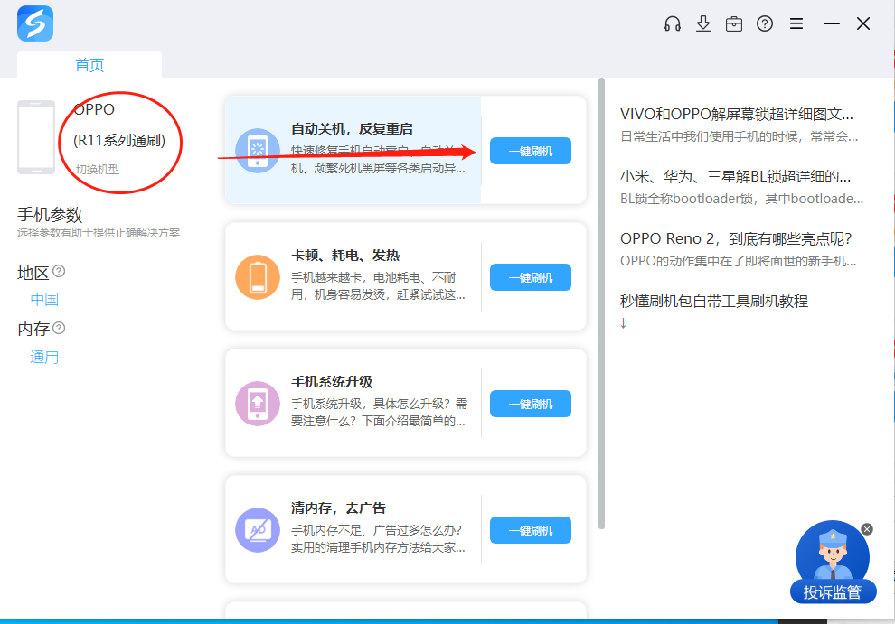Image resolution: width=895 pixels, height=624 pixels.
Task: Close the application window
Action: 863,23
